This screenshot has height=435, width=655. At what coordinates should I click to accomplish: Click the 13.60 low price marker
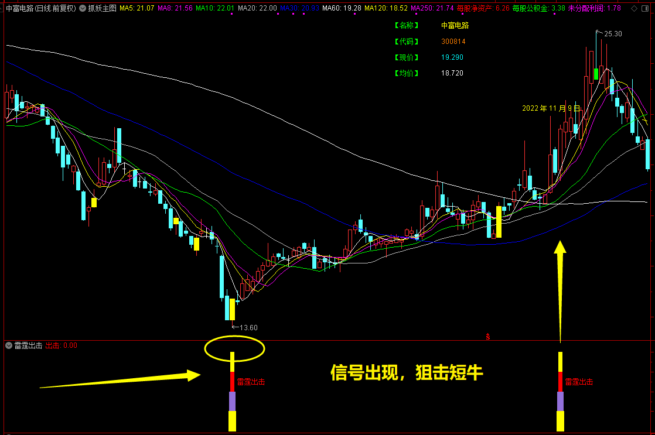coord(248,328)
